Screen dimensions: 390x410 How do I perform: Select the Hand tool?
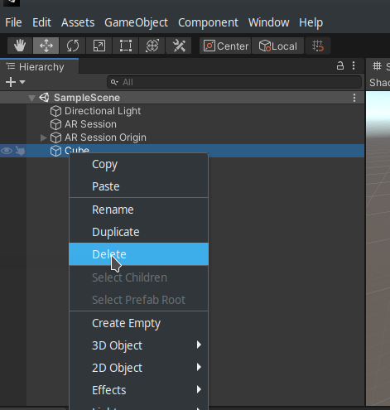[20, 46]
